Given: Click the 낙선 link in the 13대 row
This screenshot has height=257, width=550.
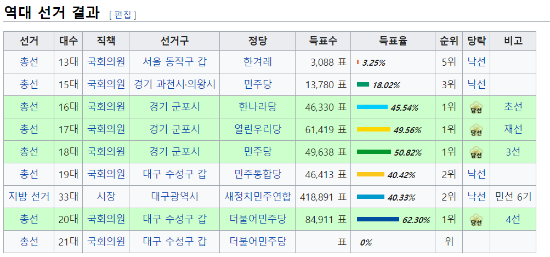Looking at the screenshot, I should (x=477, y=62).
